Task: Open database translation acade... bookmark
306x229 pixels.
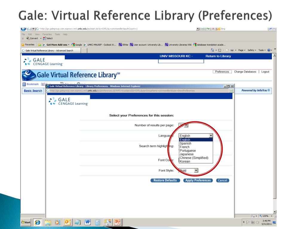Action: pyautogui.click(x=209, y=45)
